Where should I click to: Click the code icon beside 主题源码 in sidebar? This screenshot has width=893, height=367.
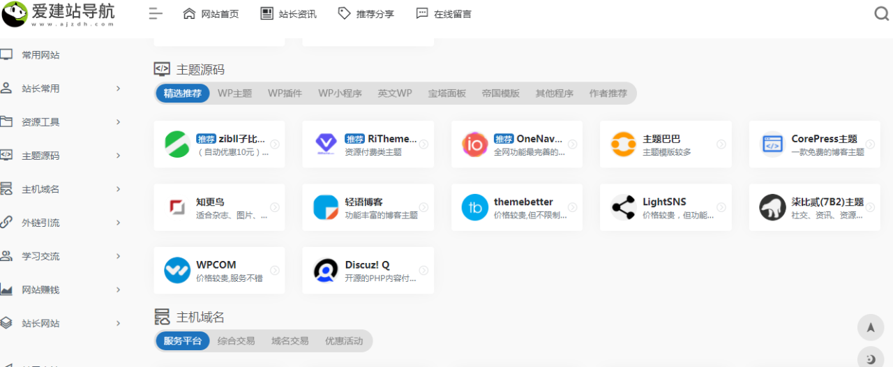pyautogui.click(x=6, y=155)
